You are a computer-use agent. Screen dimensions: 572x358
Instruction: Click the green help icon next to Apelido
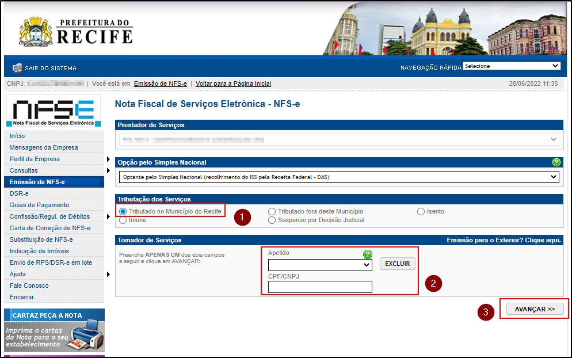coord(368,254)
